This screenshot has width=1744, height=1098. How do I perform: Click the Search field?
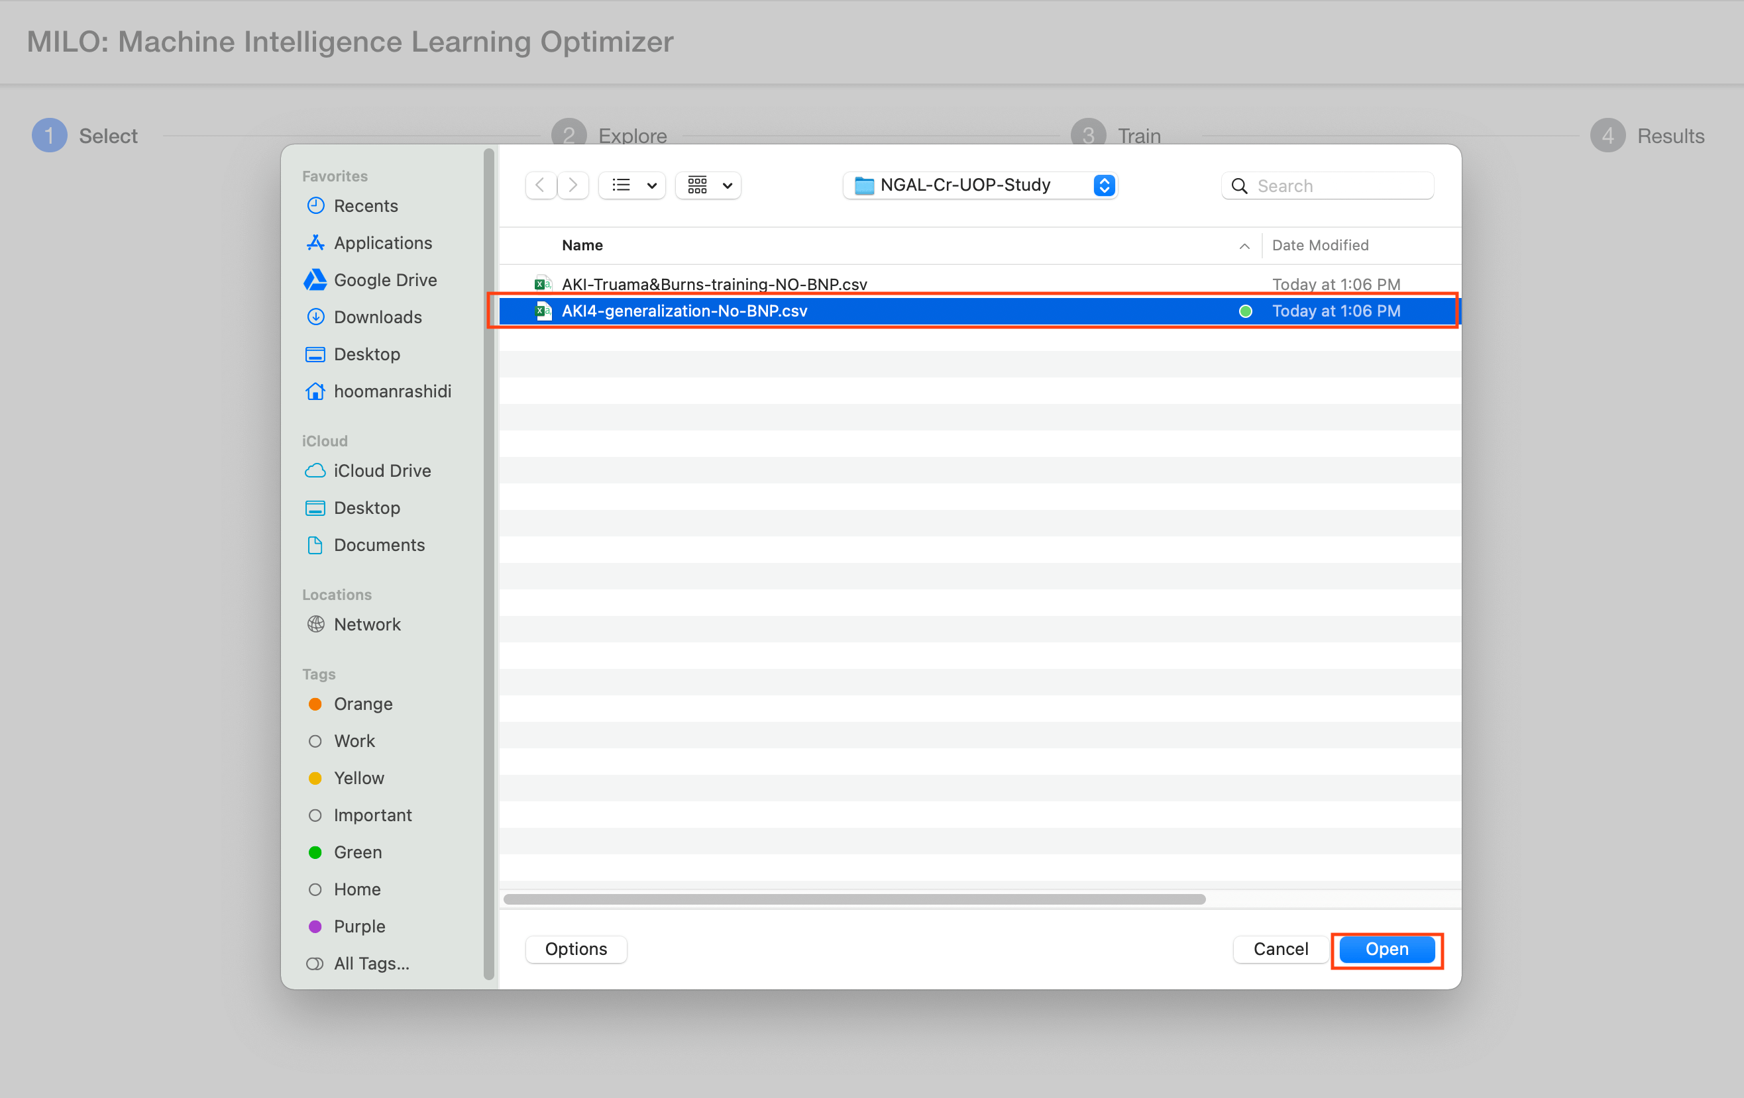pos(1327,186)
